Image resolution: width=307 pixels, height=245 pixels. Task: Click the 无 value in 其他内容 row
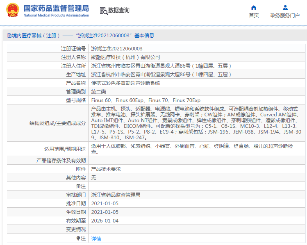(x=93, y=178)
